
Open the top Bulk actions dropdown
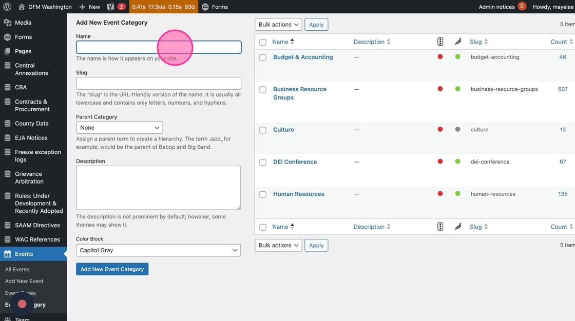(x=278, y=25)
